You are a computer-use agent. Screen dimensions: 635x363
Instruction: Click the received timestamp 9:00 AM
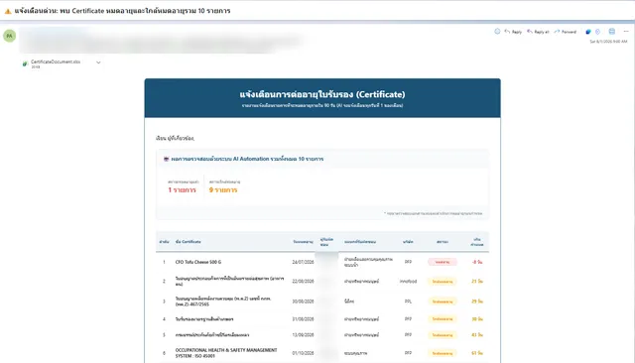tap(608, 42)
